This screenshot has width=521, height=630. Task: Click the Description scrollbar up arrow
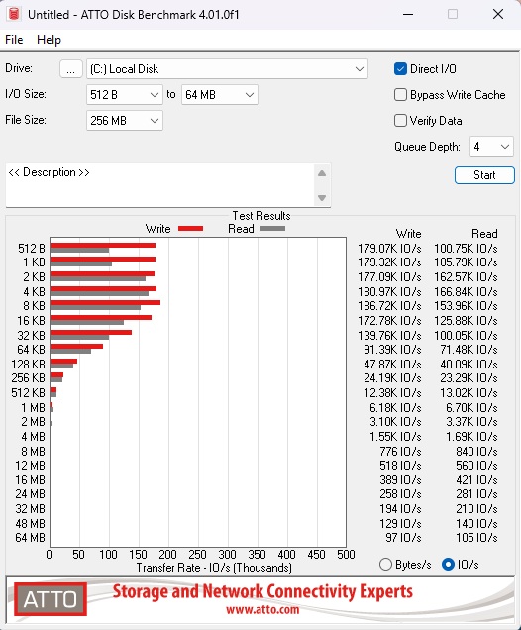click(322, 173)
